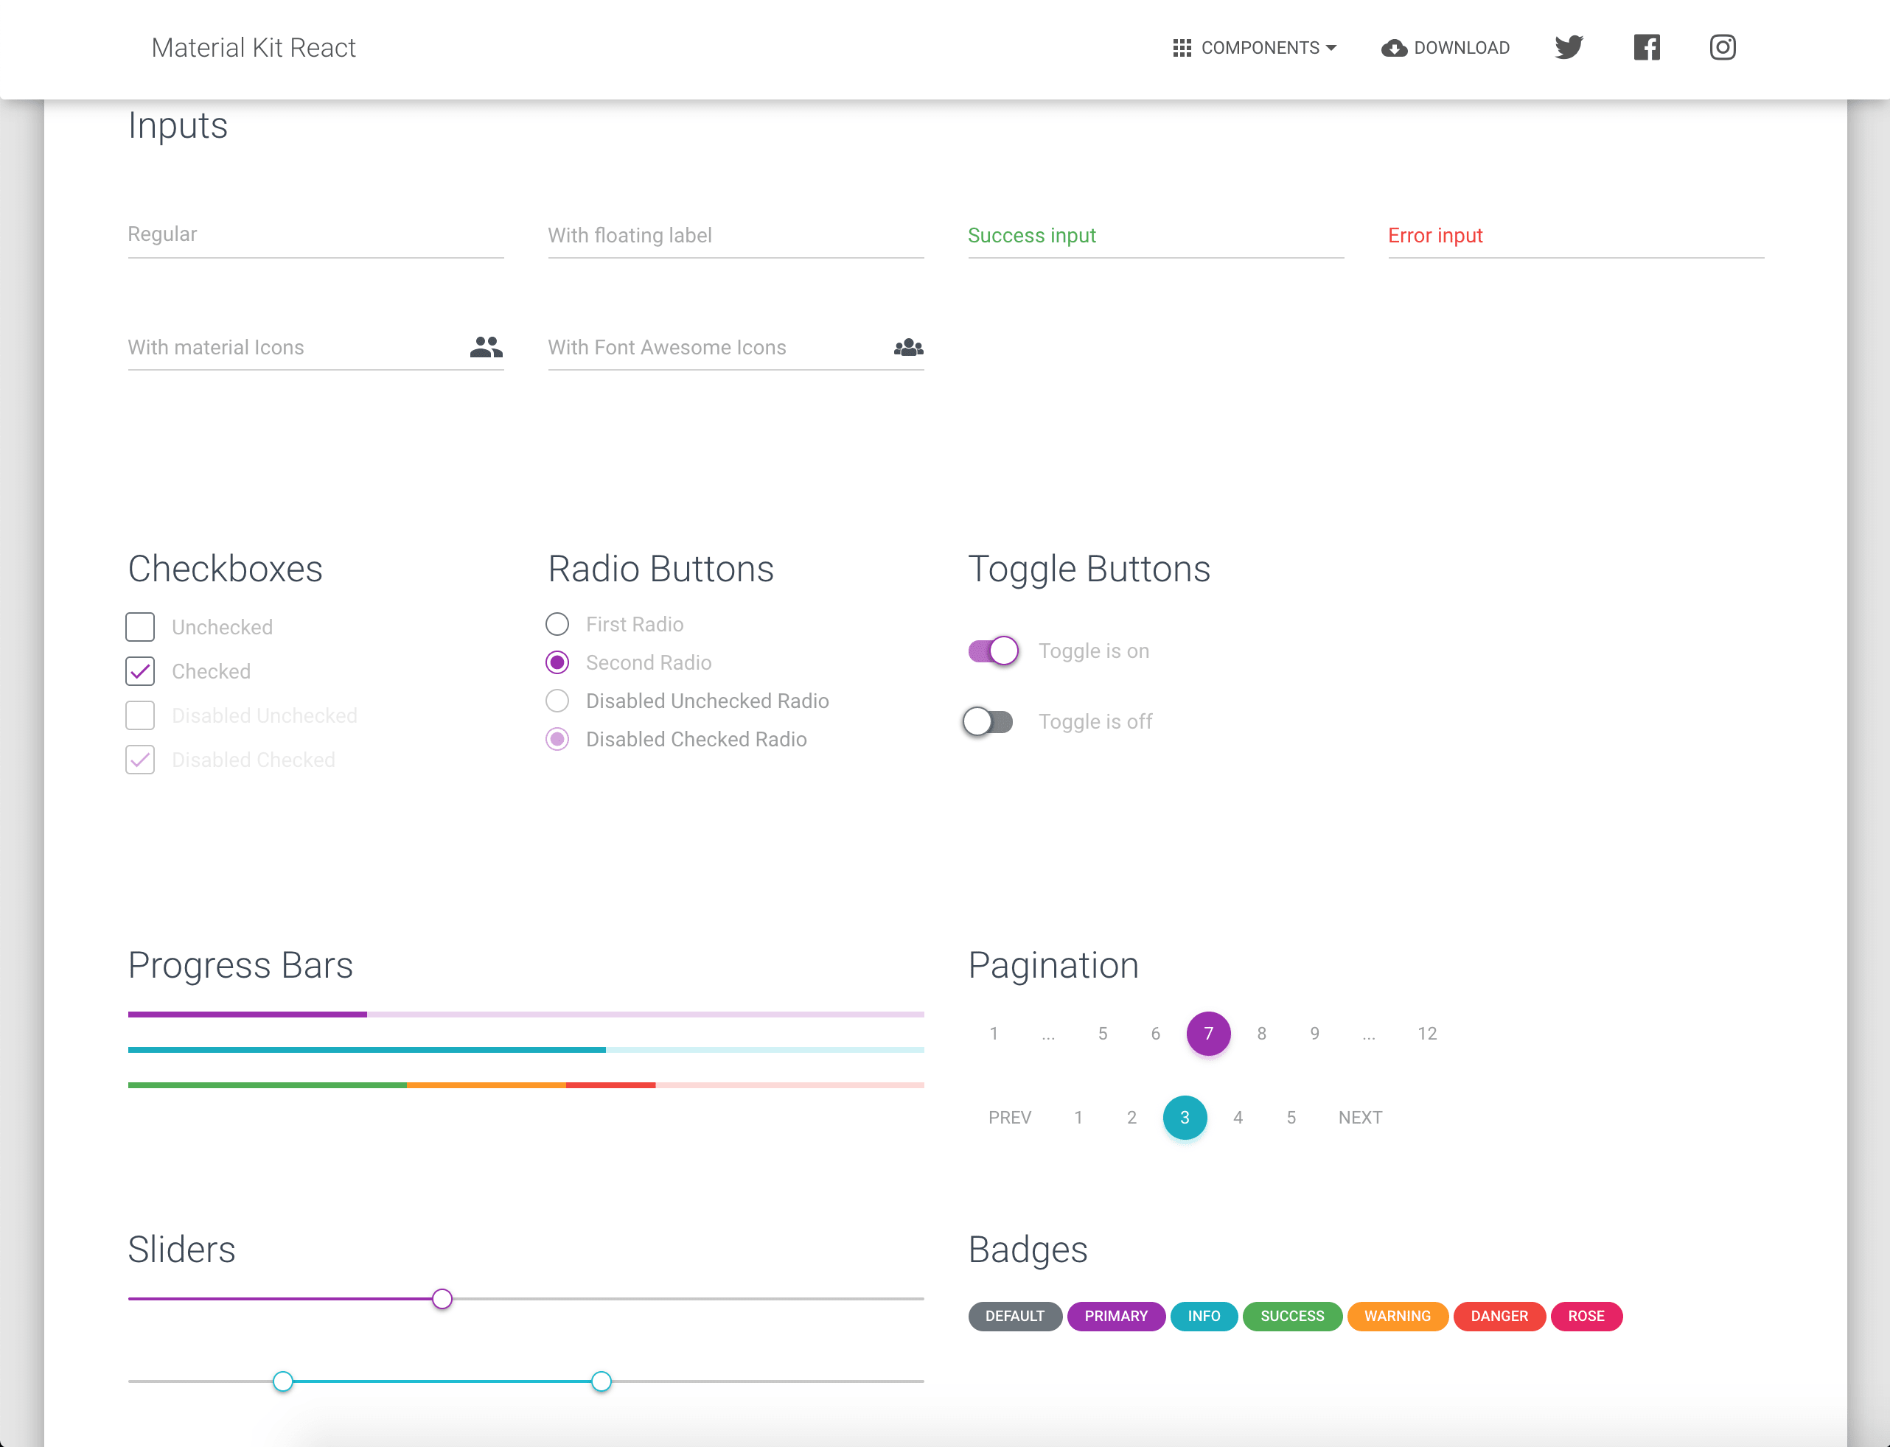Click the Success input field
The height and width of the screenshot is (1447, 1890).
(1156, 235)
